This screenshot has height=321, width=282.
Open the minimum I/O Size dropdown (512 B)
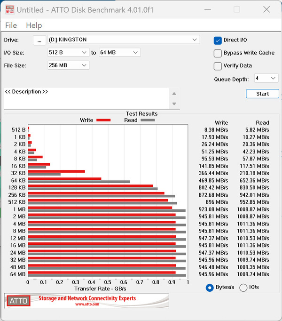click(x=68, y=53)
